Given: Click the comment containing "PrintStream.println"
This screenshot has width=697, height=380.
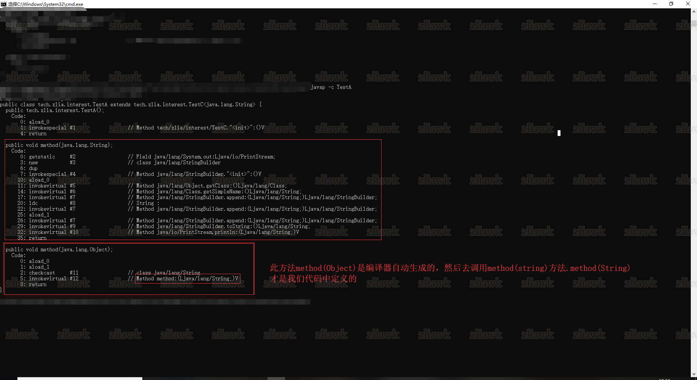Looking at the screenshot, I should pos(218,232).
